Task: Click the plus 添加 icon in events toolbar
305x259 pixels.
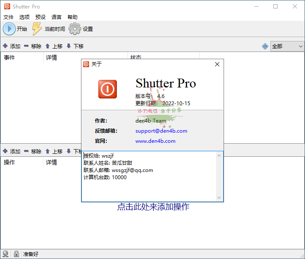Action: pyautogui.click(x=5, y=46)
